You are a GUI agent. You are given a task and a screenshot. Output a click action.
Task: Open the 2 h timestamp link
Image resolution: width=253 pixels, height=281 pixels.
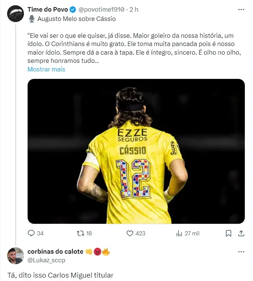(x=134, y=9)
